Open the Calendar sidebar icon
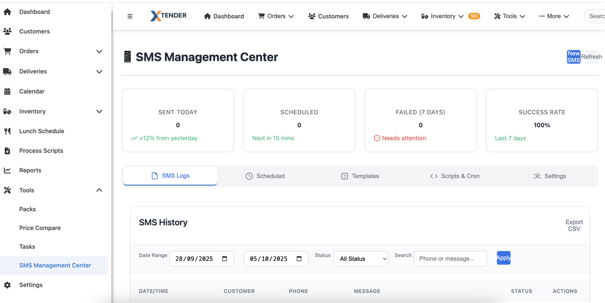The height and width of the screenshot is (303, 605). pos(7,91)
